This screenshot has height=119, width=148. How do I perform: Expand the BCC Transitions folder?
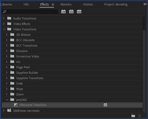(x=7, y=46)
